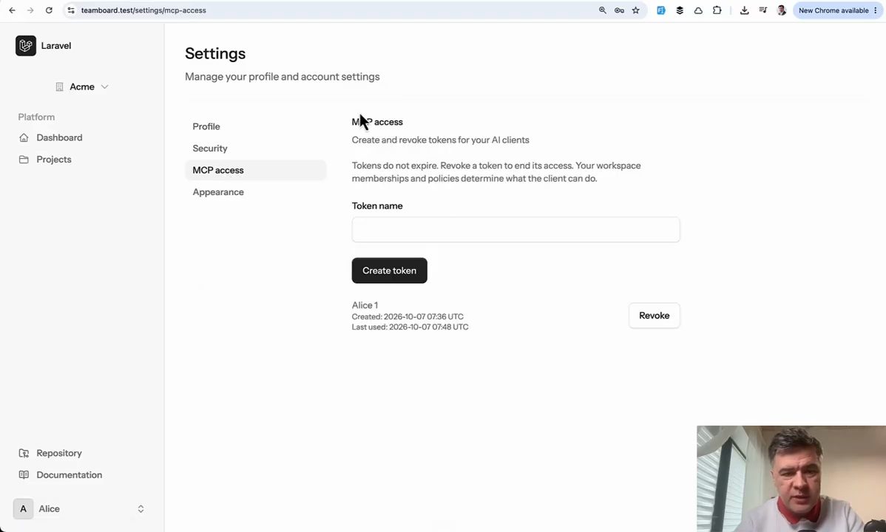The width and height of the screenshot is (886, 532).
Task: Click the browser back arrow
Action: (12, 10)
